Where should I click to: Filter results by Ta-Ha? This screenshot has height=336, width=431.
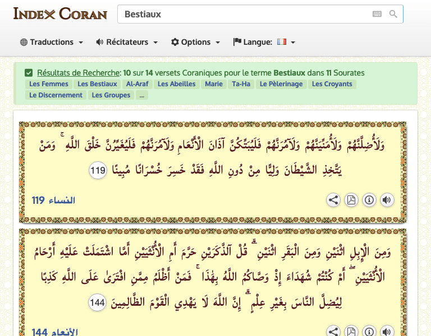tap(241, 84)
